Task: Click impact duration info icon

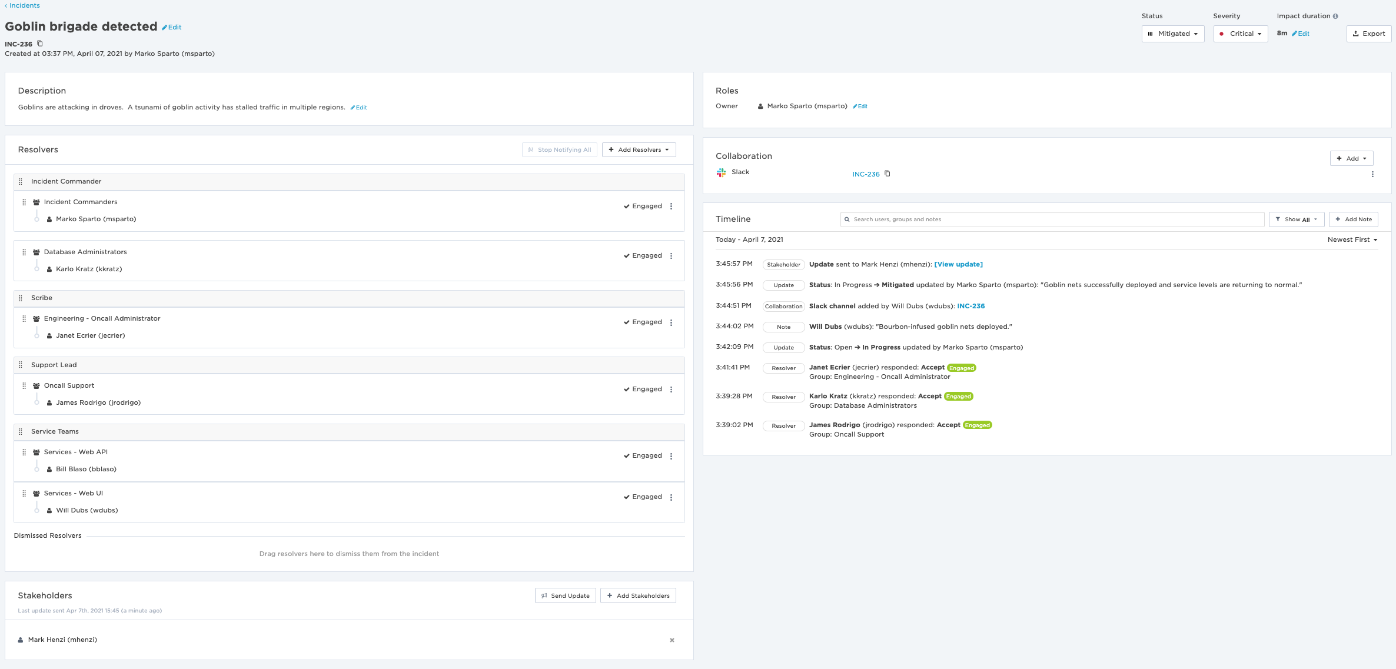Action: tap(1335, 16)
